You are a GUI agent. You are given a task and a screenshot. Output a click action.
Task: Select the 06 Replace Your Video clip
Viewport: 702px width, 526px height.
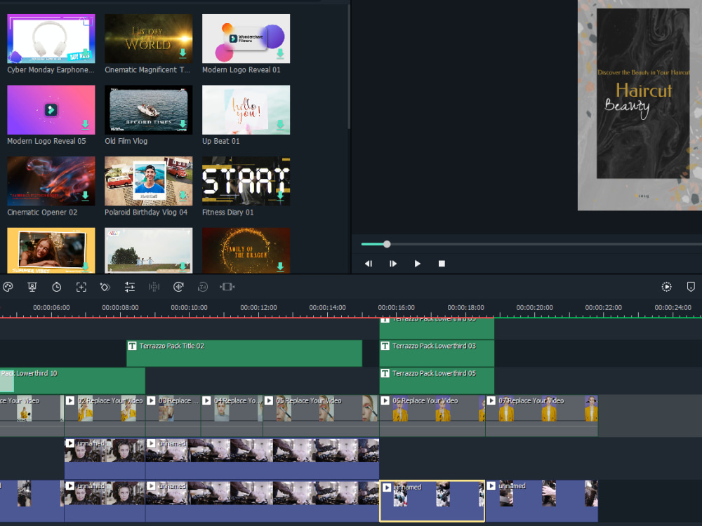click(432, 415)
